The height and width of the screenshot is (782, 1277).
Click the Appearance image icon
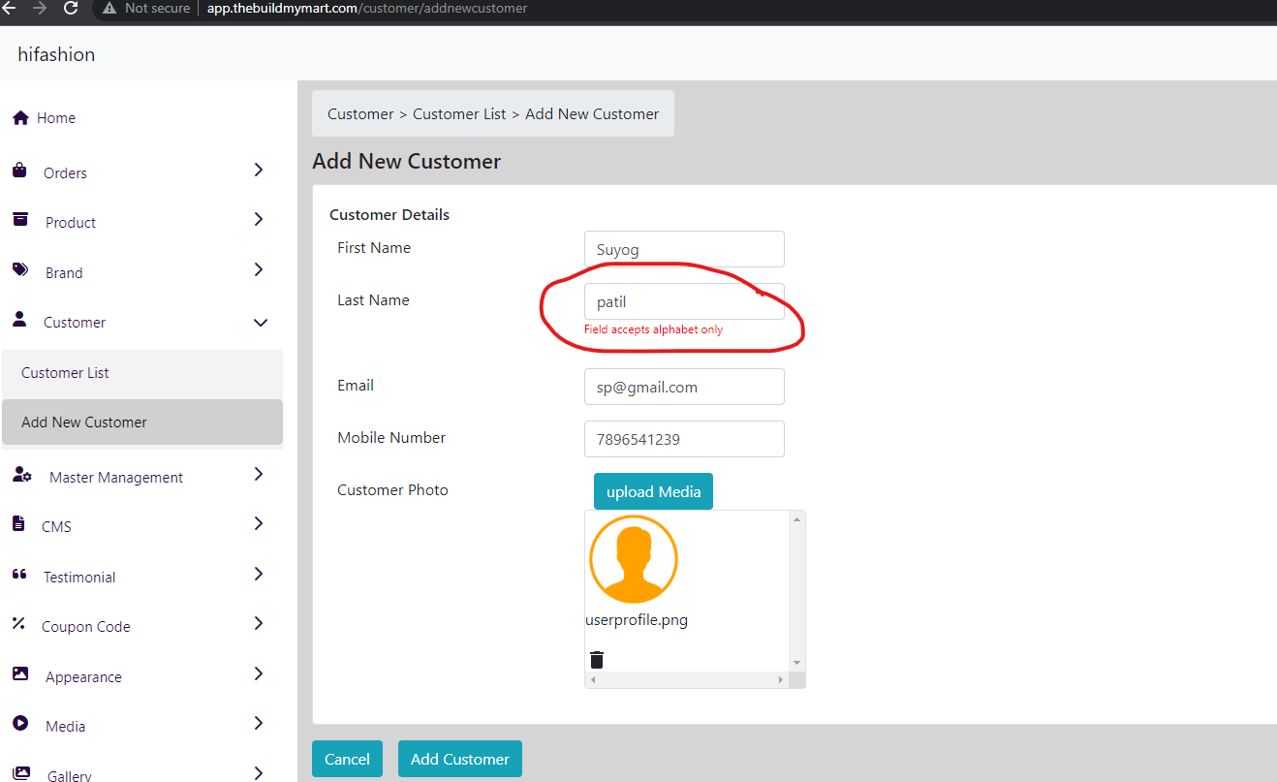(x=20, y=673)
